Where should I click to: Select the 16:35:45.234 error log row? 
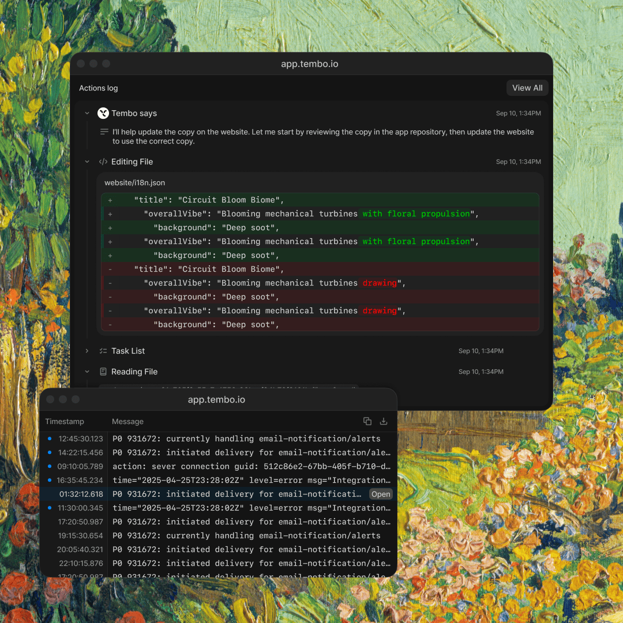point(251,481)
